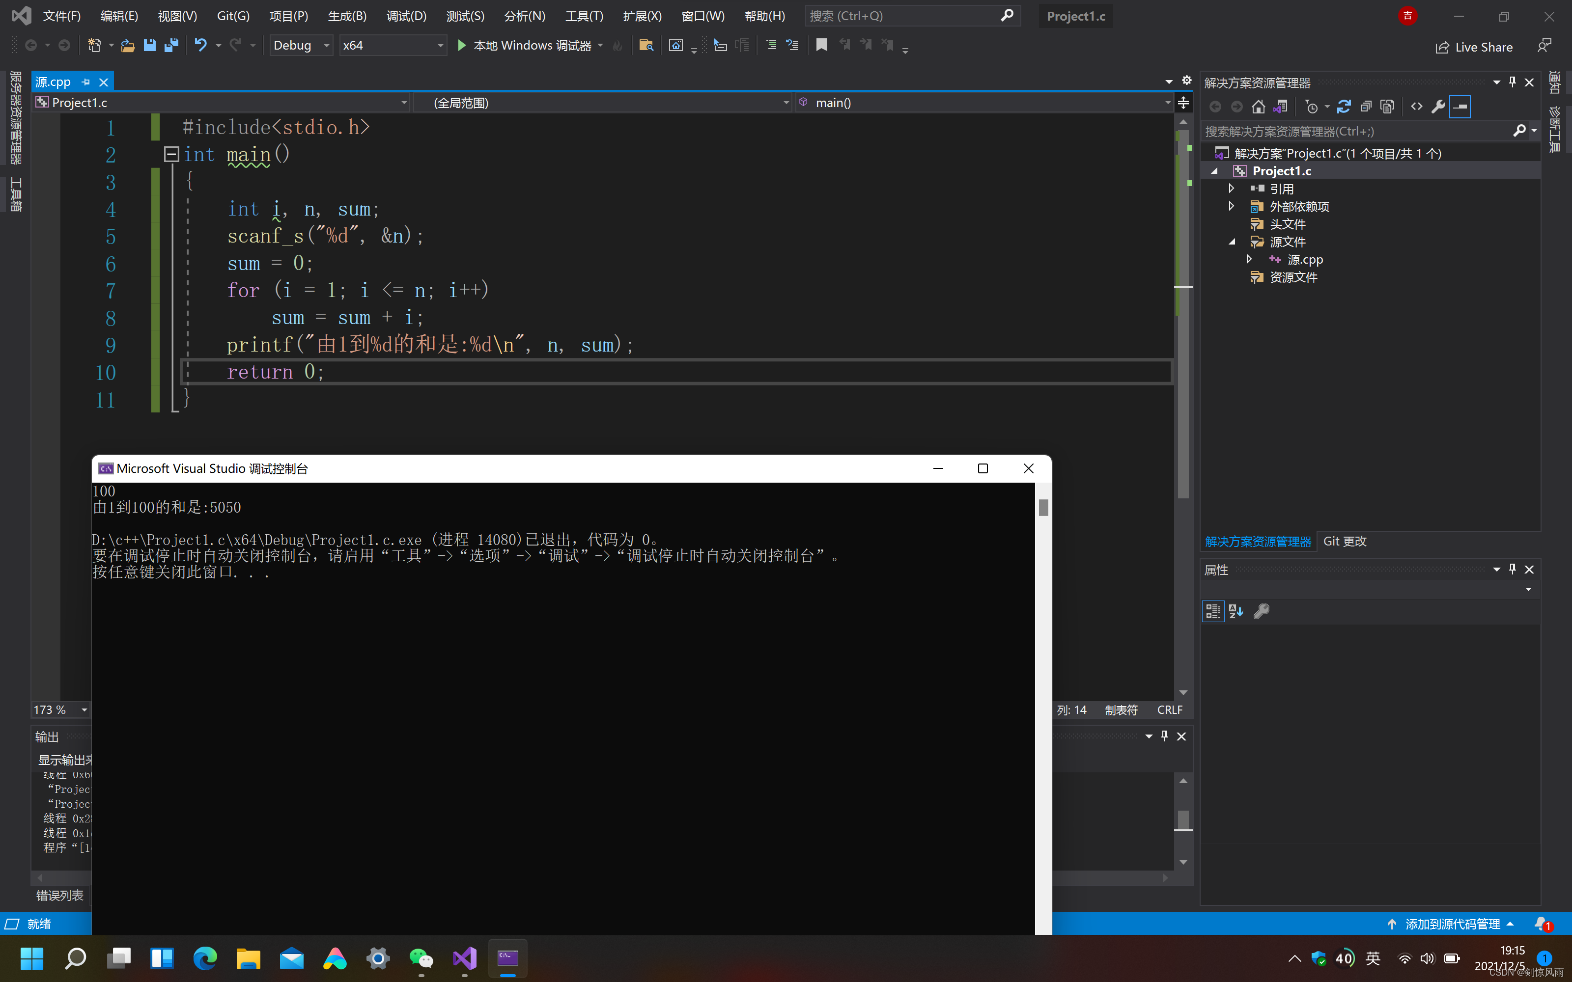Open the 调试(D) menu
This screenshot has width=1572, height=982.
406,16
